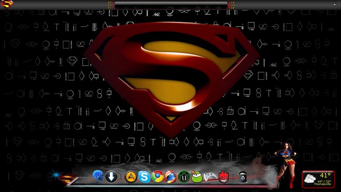
Task: Click the "Thomasville" location text
Action: click(x=322, y=184)
